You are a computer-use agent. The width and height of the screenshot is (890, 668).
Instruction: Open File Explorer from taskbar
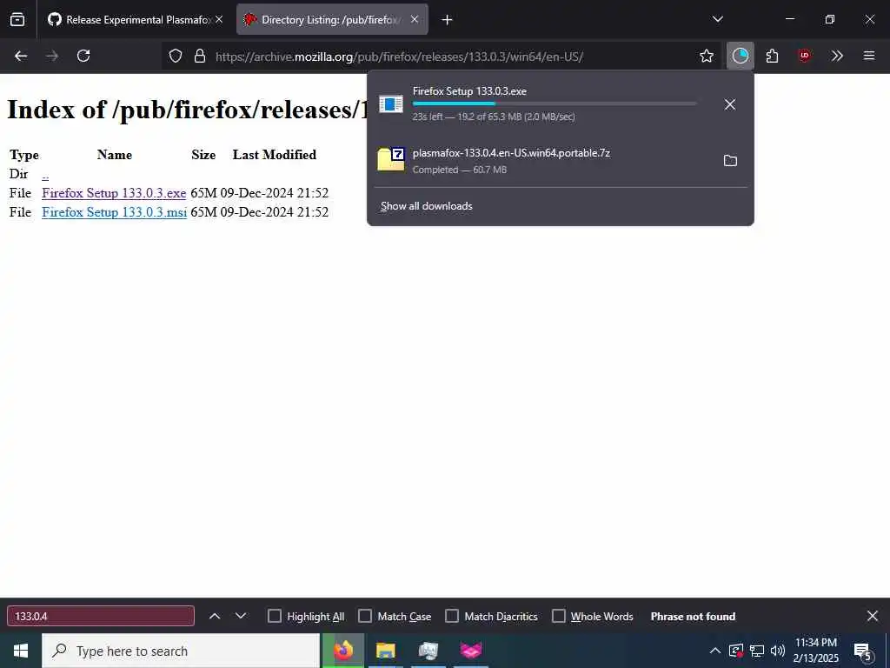pyautogui.click(x=385, y=651)
